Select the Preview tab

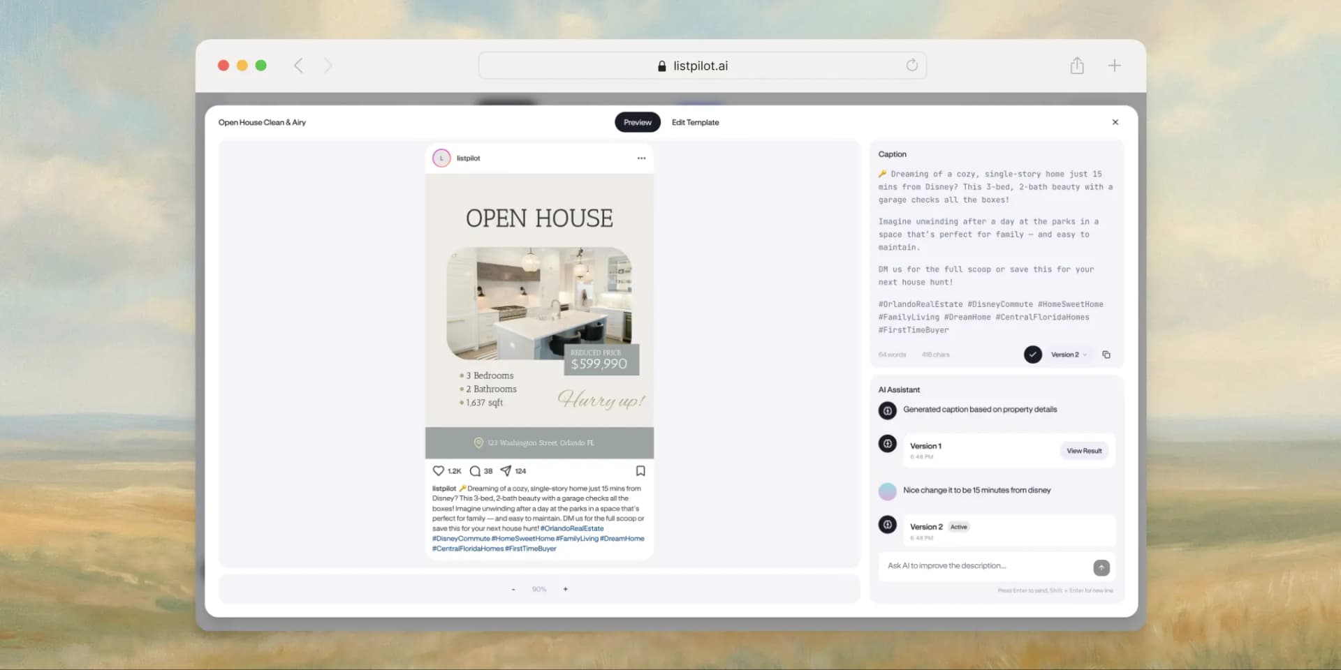click(636, 121)
